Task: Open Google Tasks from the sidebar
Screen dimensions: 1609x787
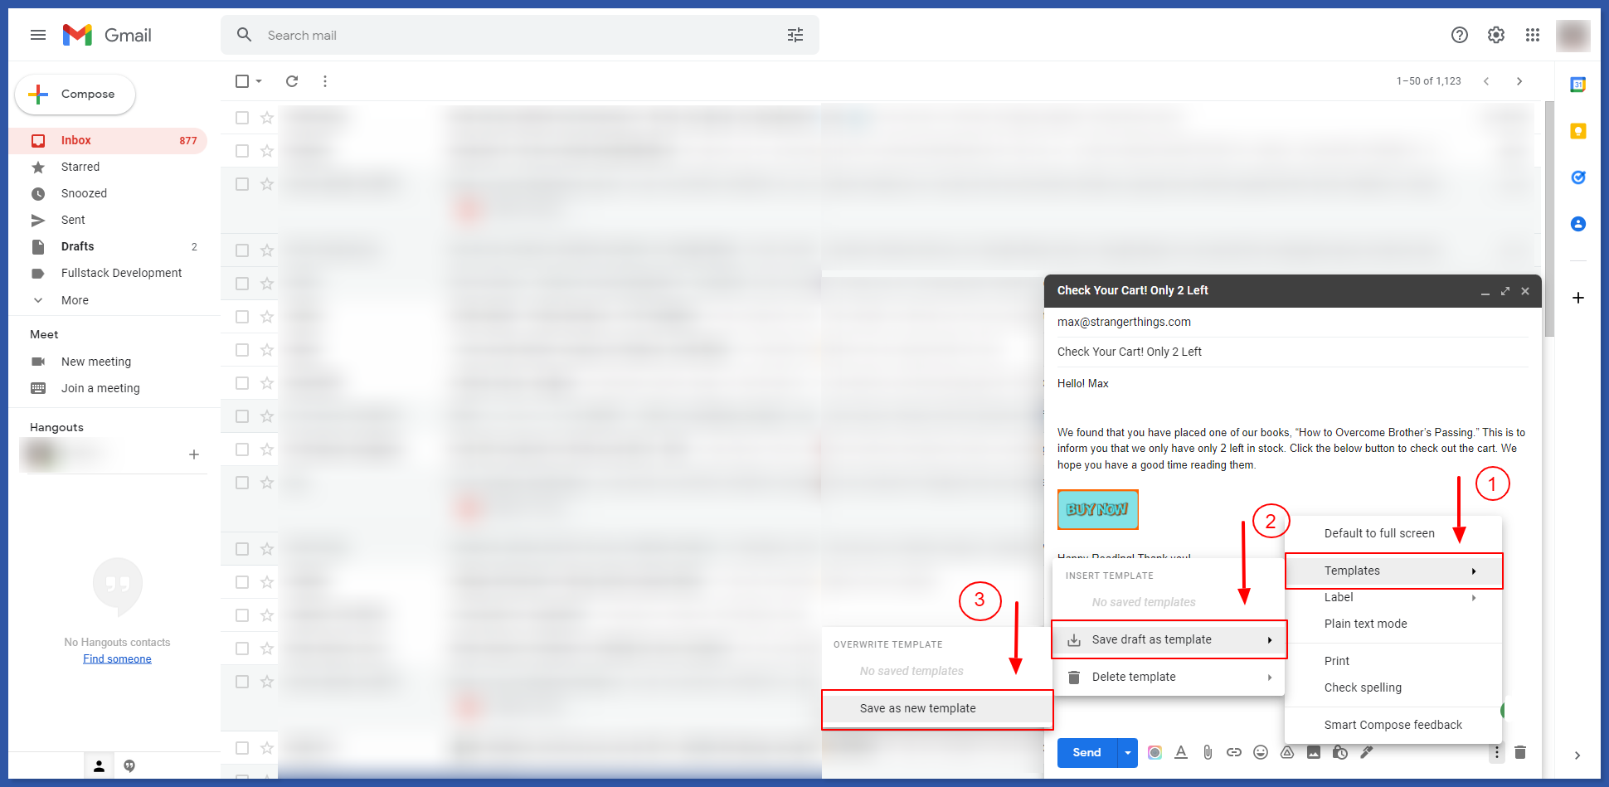Action: pyautogui.click(x=1577, y=177)
